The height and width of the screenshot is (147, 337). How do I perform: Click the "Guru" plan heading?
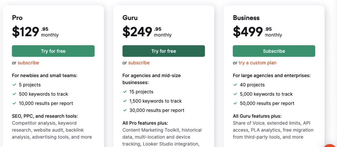tap(130, 18)
